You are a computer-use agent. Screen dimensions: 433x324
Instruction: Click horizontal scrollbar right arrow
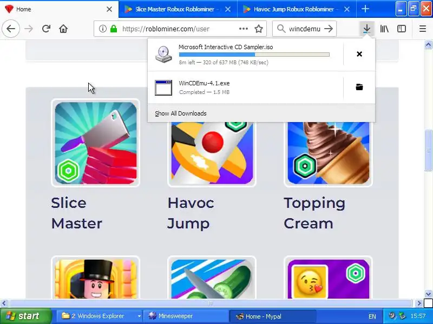419,303
